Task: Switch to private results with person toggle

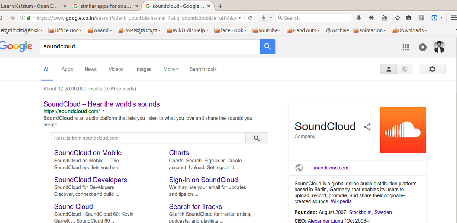Action: [x=389, y=69]
